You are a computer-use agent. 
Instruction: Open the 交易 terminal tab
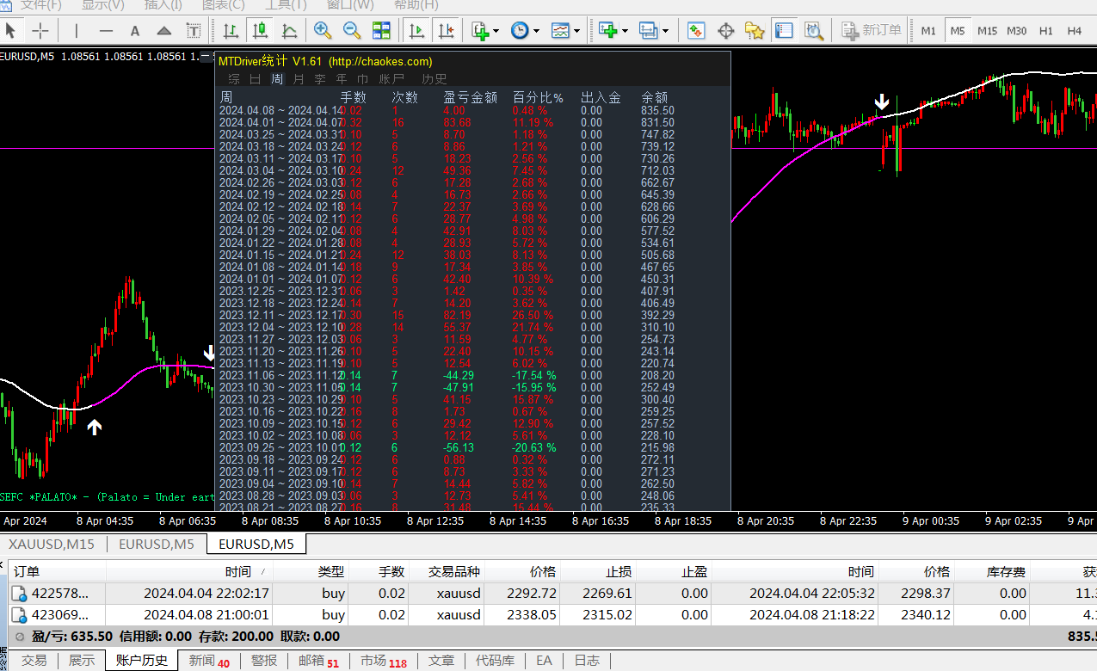pos(34,661)
